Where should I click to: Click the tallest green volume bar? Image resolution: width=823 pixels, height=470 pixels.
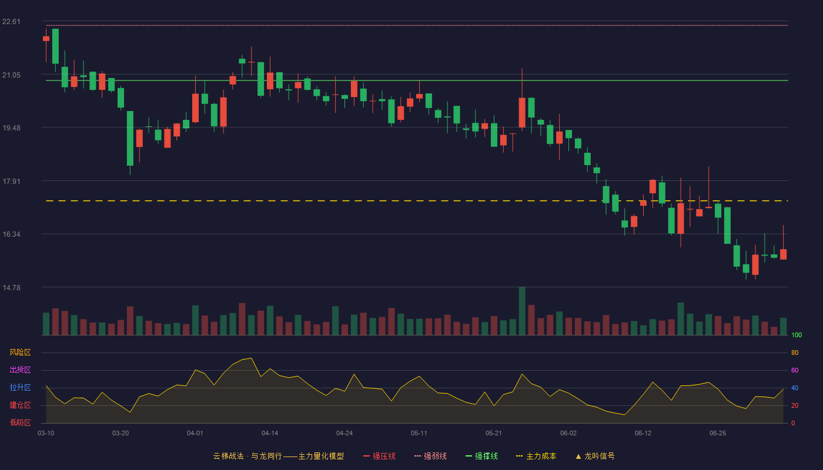(522, 311)
